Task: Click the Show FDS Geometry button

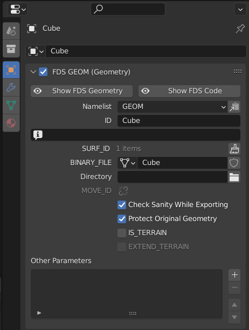Action: coord(81,91)
